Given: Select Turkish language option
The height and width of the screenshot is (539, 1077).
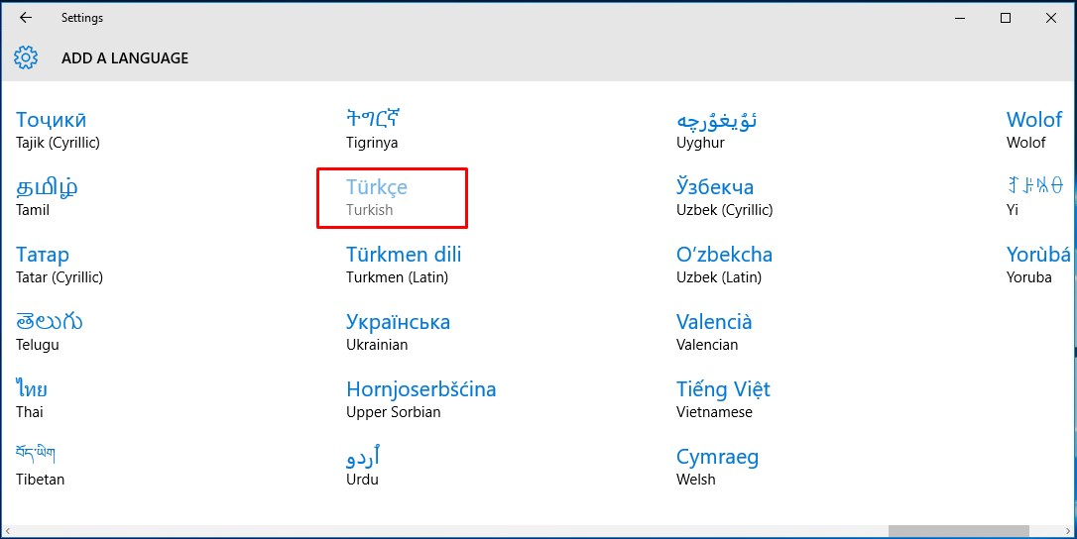Looking at the screenshot, I should pos(377,197).
